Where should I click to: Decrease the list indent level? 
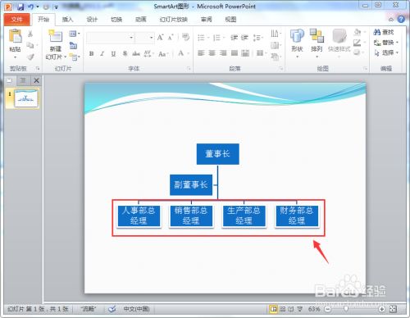click(234, 38)
